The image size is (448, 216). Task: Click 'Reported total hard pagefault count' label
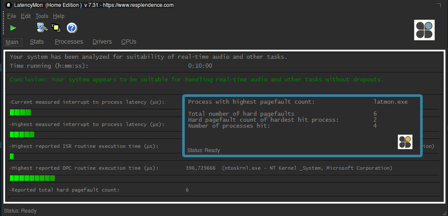[x=65, y=190]
